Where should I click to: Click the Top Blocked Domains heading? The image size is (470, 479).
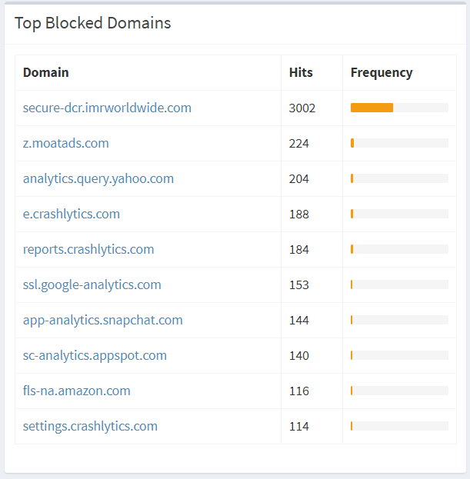[x=93, y=23]
